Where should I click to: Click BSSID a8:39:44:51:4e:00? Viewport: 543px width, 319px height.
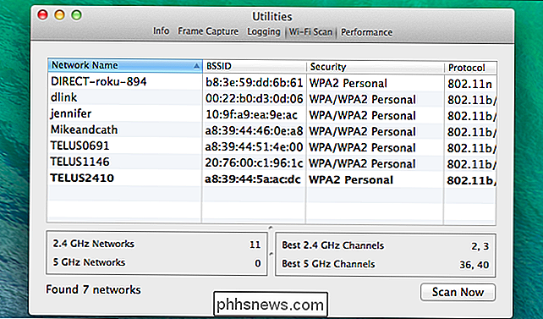[255, 147]
